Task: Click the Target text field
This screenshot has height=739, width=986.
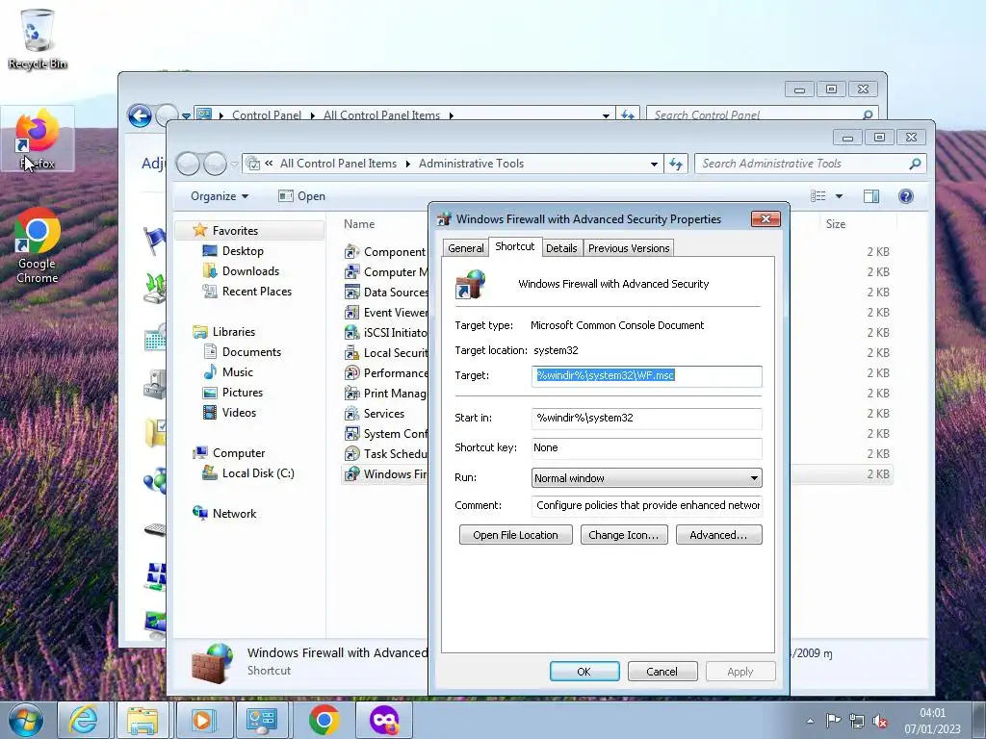Action: [x=646, y=376]
